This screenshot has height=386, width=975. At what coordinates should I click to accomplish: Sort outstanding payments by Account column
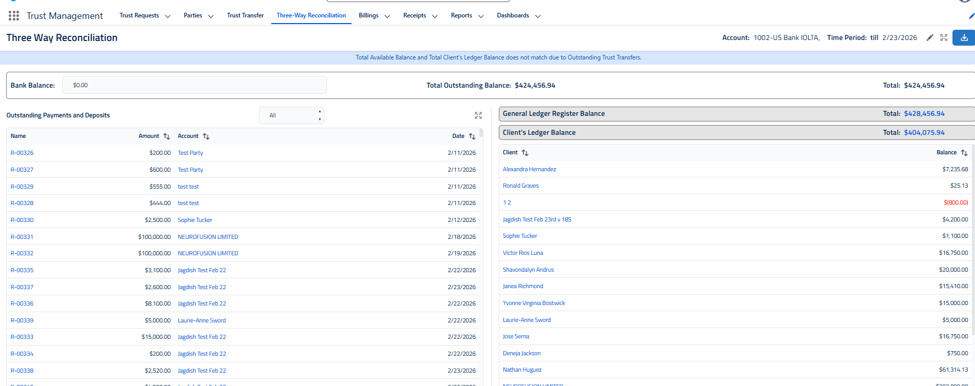click(206, 136)
